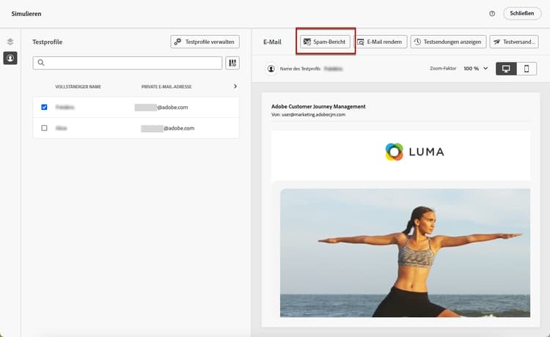This screenshot has width=550, height=337.
Task: Click the first row's @adobe.com email address
Action: click(161, 107)
